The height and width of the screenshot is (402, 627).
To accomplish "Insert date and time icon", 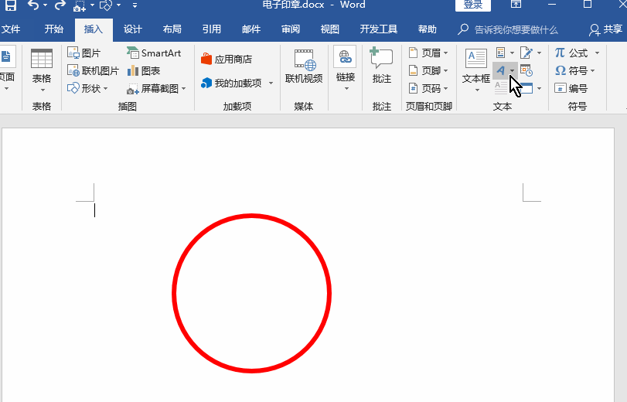I will (526, 71).
